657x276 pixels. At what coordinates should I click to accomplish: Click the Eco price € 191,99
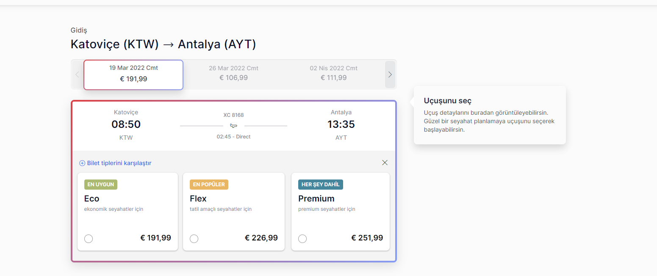[156, 238]
